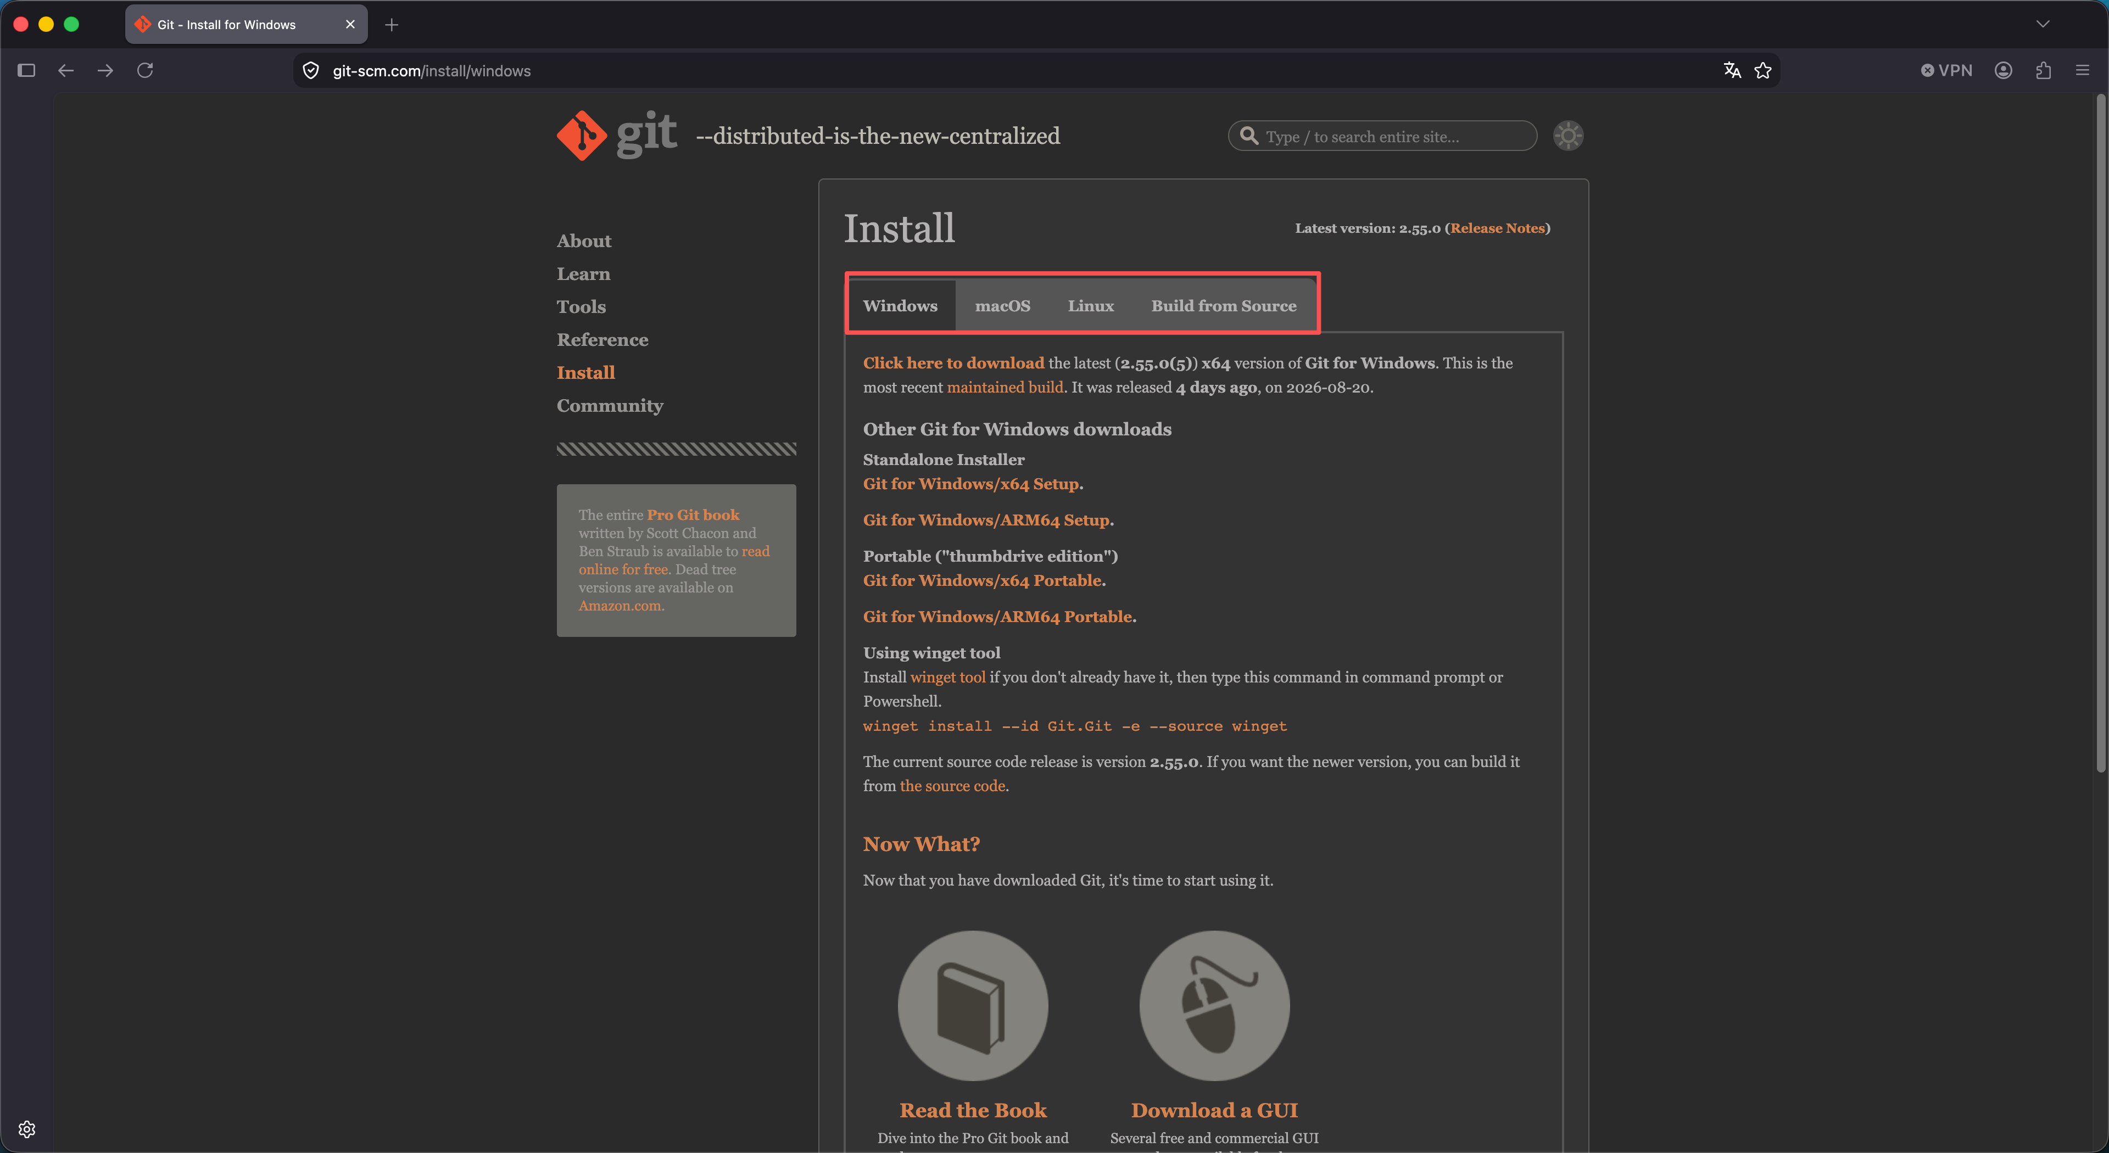
Task: Select the Git - Install for Windows browser tab
Action: pos(246,25)
